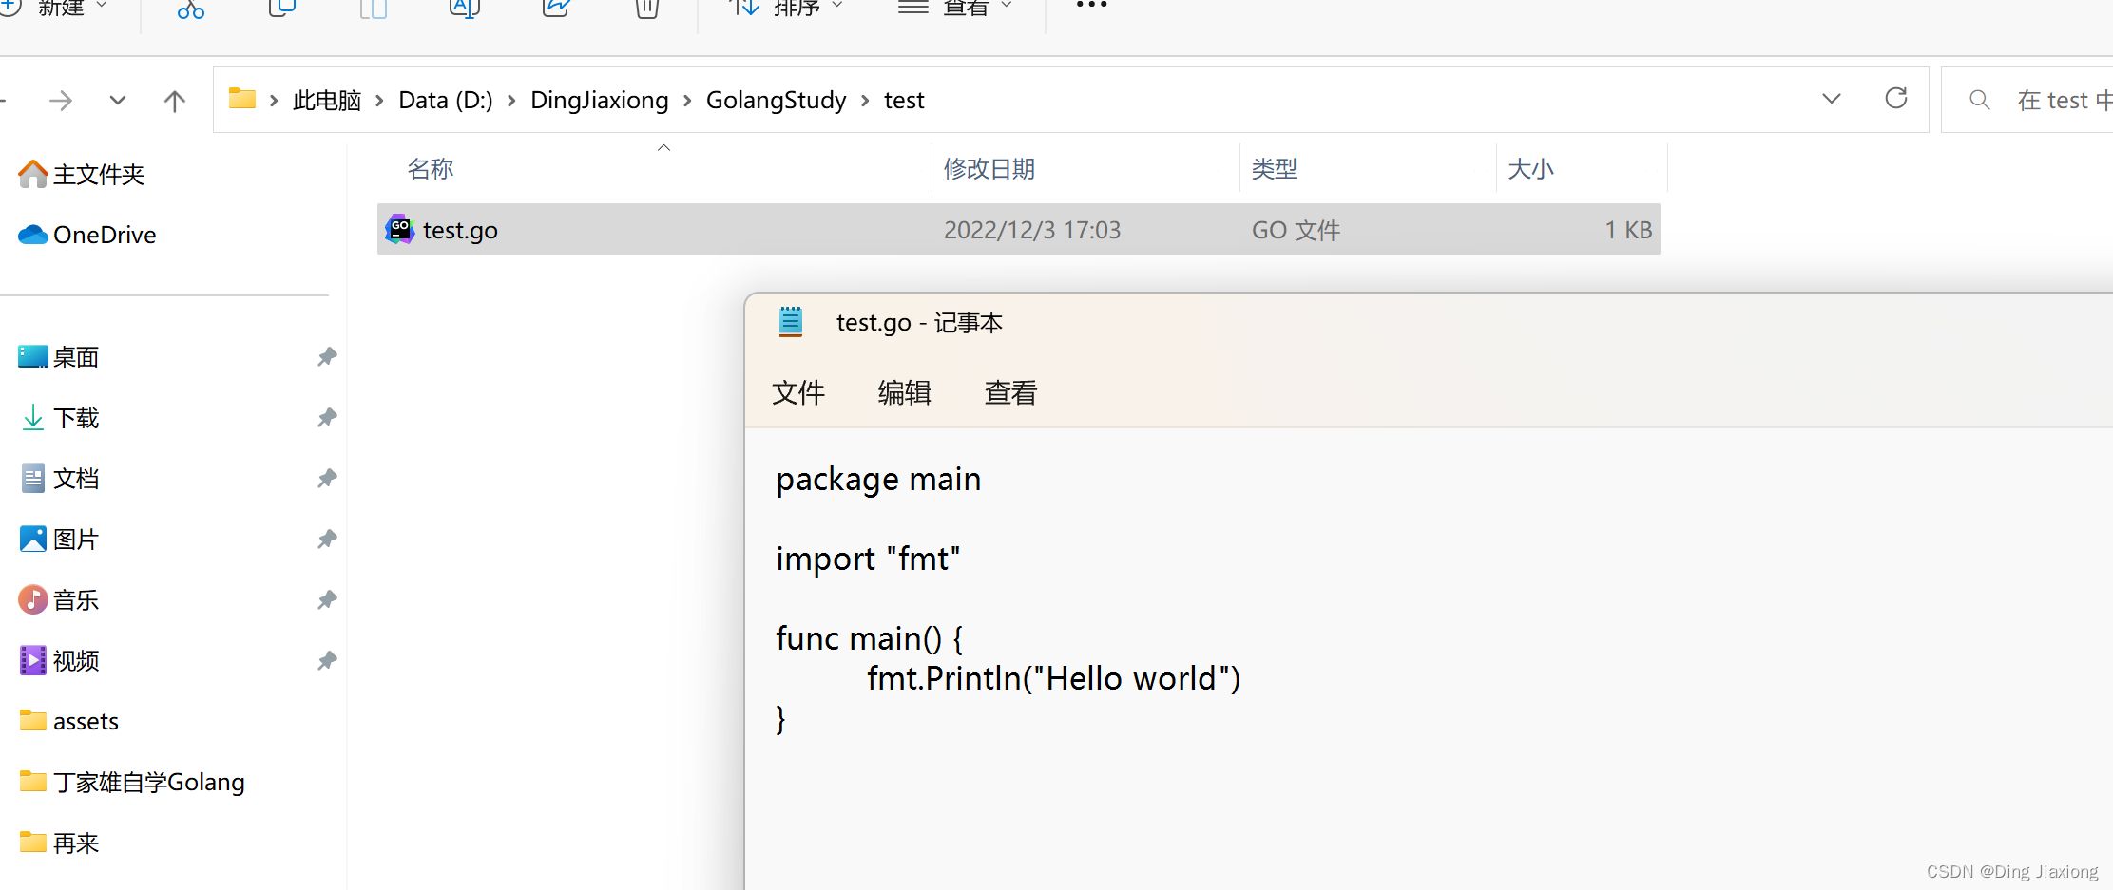Click the 1 KB size cell
2113x890 pixels.
[x=1628, y=230]
